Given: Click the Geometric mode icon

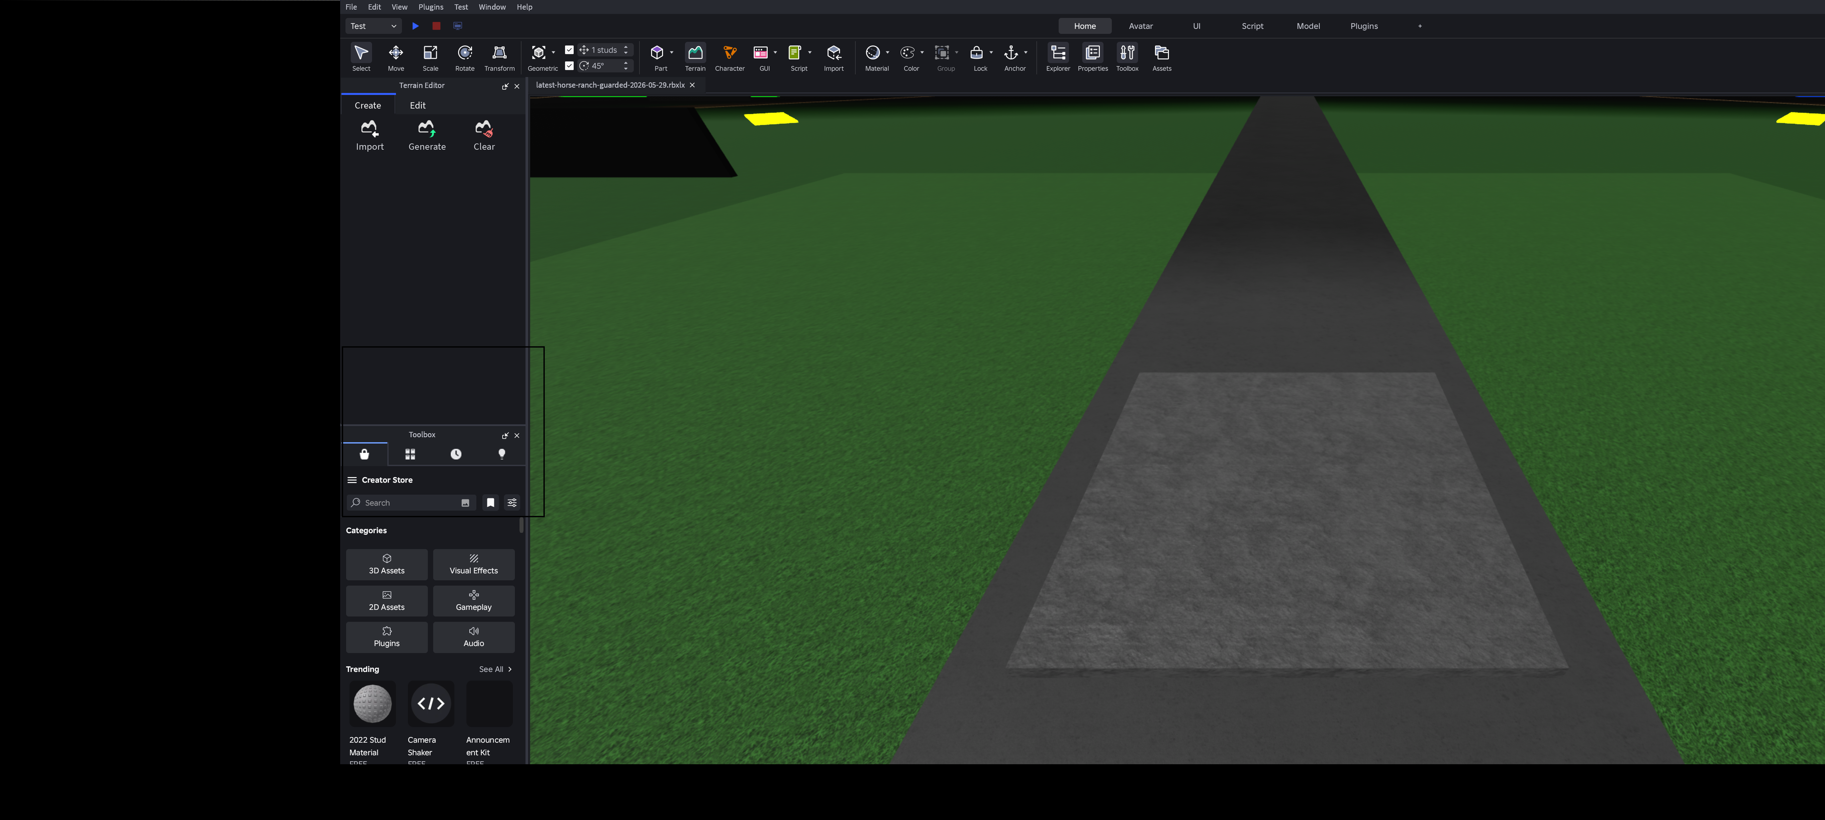Looking at the screenshot, I should pyautogui.click(x=539, y=52).
